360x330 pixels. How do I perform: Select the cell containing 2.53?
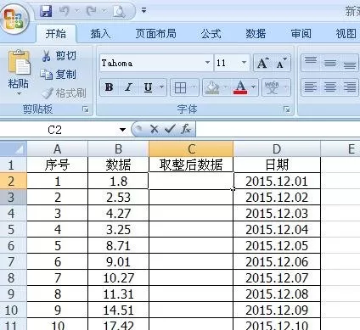pos(119,197)
